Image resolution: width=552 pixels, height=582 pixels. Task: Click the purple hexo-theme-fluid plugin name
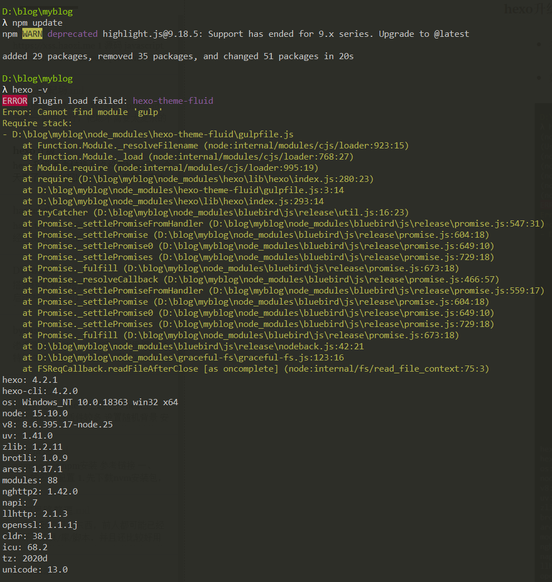pos(173,101)
